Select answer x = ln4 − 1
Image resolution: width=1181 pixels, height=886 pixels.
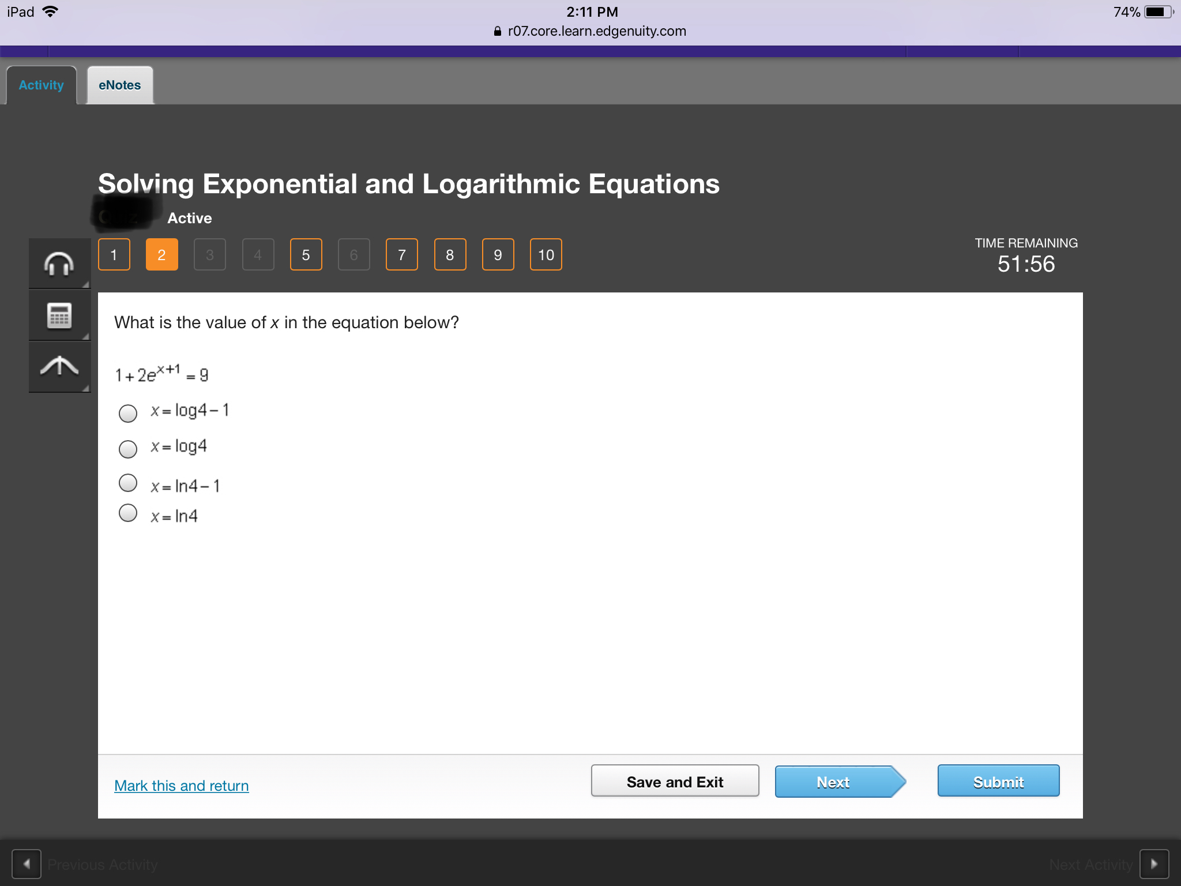pos(127,483)
